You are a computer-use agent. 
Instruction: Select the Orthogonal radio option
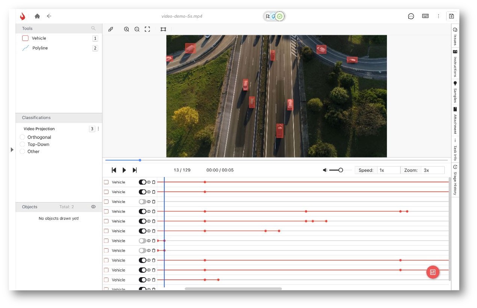coord(23,137)
